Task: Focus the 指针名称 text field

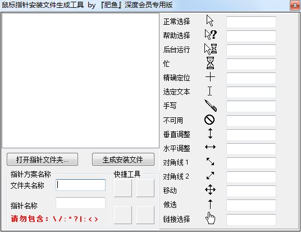Action: click(x=80, y=203)
